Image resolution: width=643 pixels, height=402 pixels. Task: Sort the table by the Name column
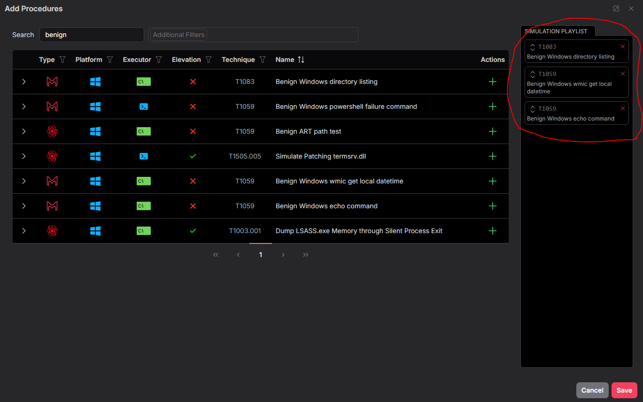coord(300,60)
